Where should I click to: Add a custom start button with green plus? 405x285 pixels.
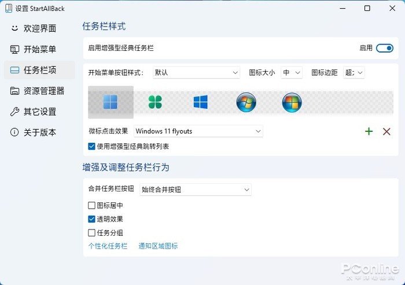pyautogui.click(x=369, y=131)
